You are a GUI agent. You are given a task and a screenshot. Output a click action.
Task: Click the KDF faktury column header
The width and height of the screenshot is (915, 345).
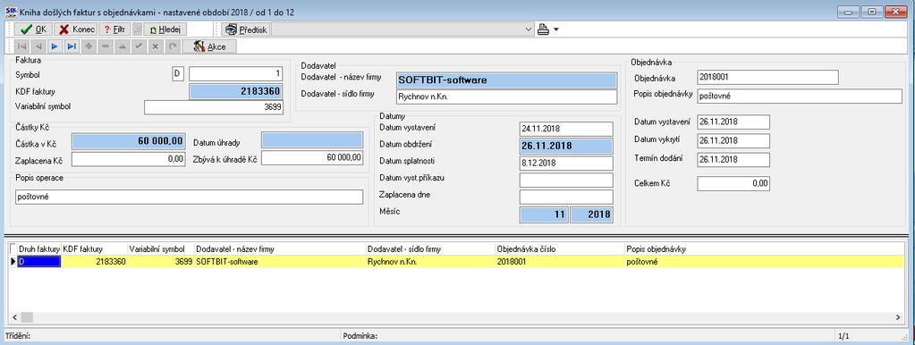(95, 248)
